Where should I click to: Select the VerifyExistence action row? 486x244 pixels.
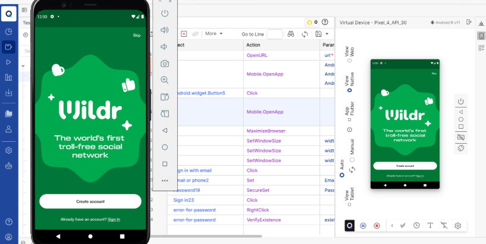[x=262, y=220]
